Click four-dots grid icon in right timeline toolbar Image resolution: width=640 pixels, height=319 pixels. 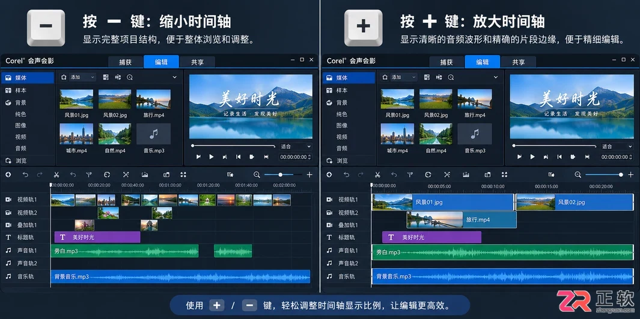tap(505, 174)
